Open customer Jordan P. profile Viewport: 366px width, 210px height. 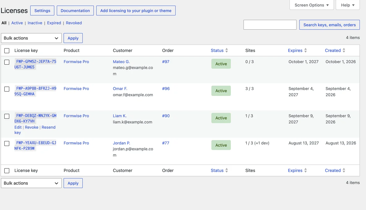click(122, 143)
